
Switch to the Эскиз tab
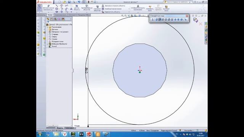coord(50,15)
